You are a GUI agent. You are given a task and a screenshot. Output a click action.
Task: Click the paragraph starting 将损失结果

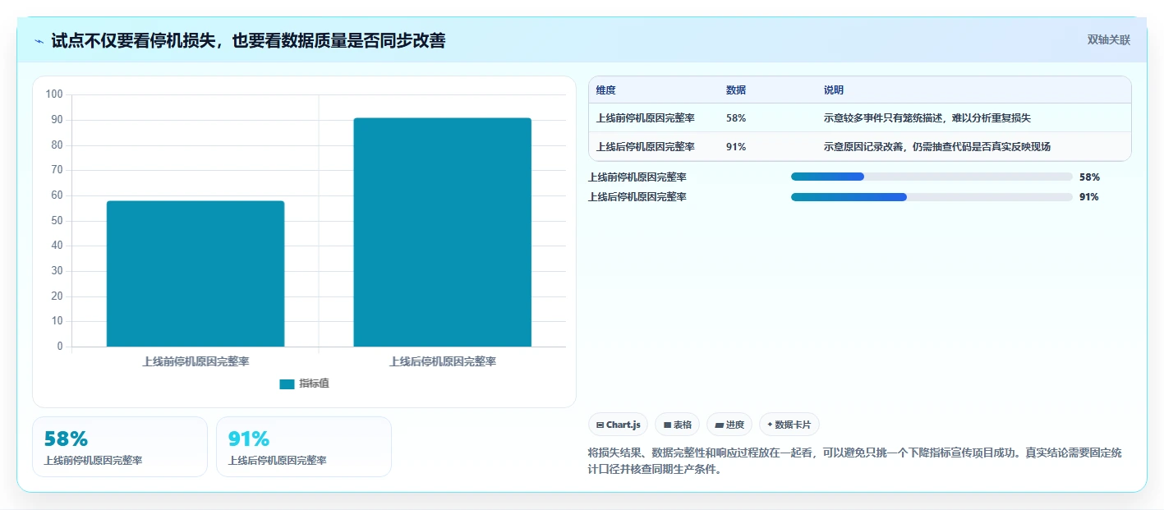(x=855, y=462)
